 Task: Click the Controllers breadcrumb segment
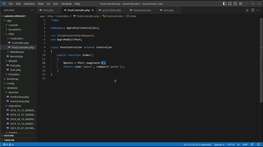click(x=62, y=16)
